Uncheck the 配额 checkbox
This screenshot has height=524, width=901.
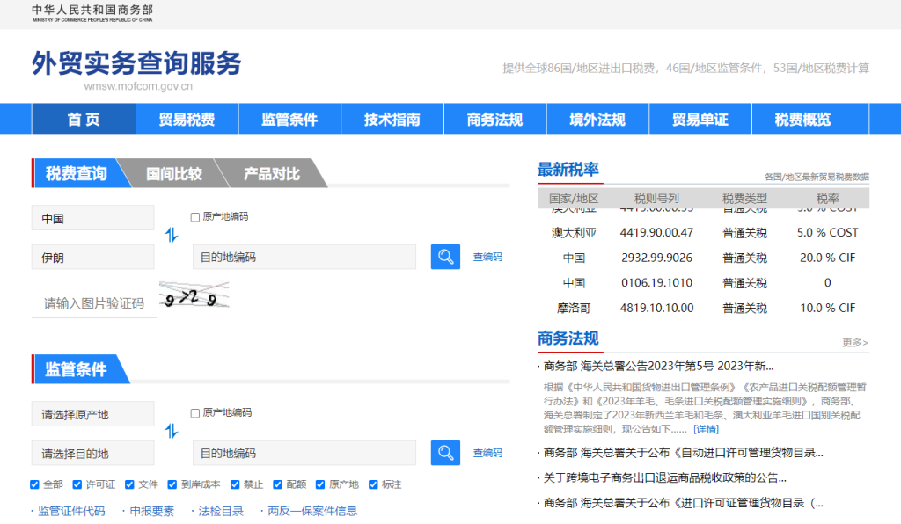pyautogui.click(x=277, y=484)
